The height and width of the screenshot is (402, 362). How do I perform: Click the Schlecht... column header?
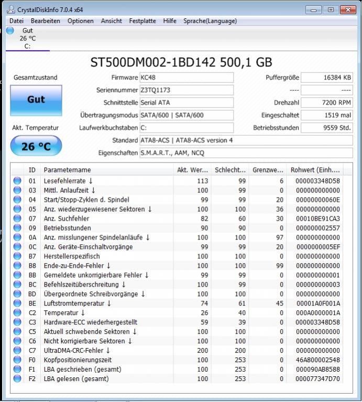point(230,170)
